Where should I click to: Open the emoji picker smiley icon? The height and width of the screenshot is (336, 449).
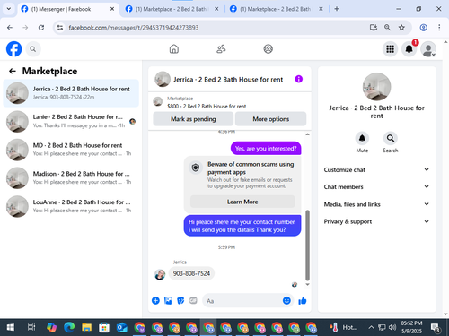[x=286, y=300]
